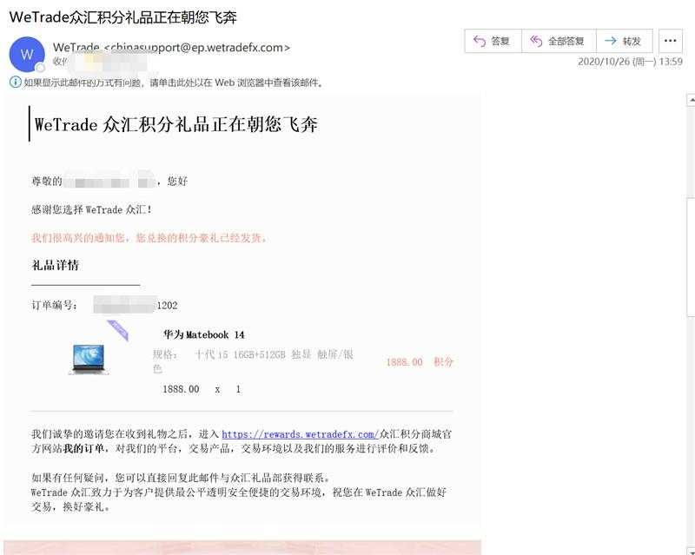Click the info icon beside the browser notice
This screenshot has height=555, width=695.
[15, 82]
